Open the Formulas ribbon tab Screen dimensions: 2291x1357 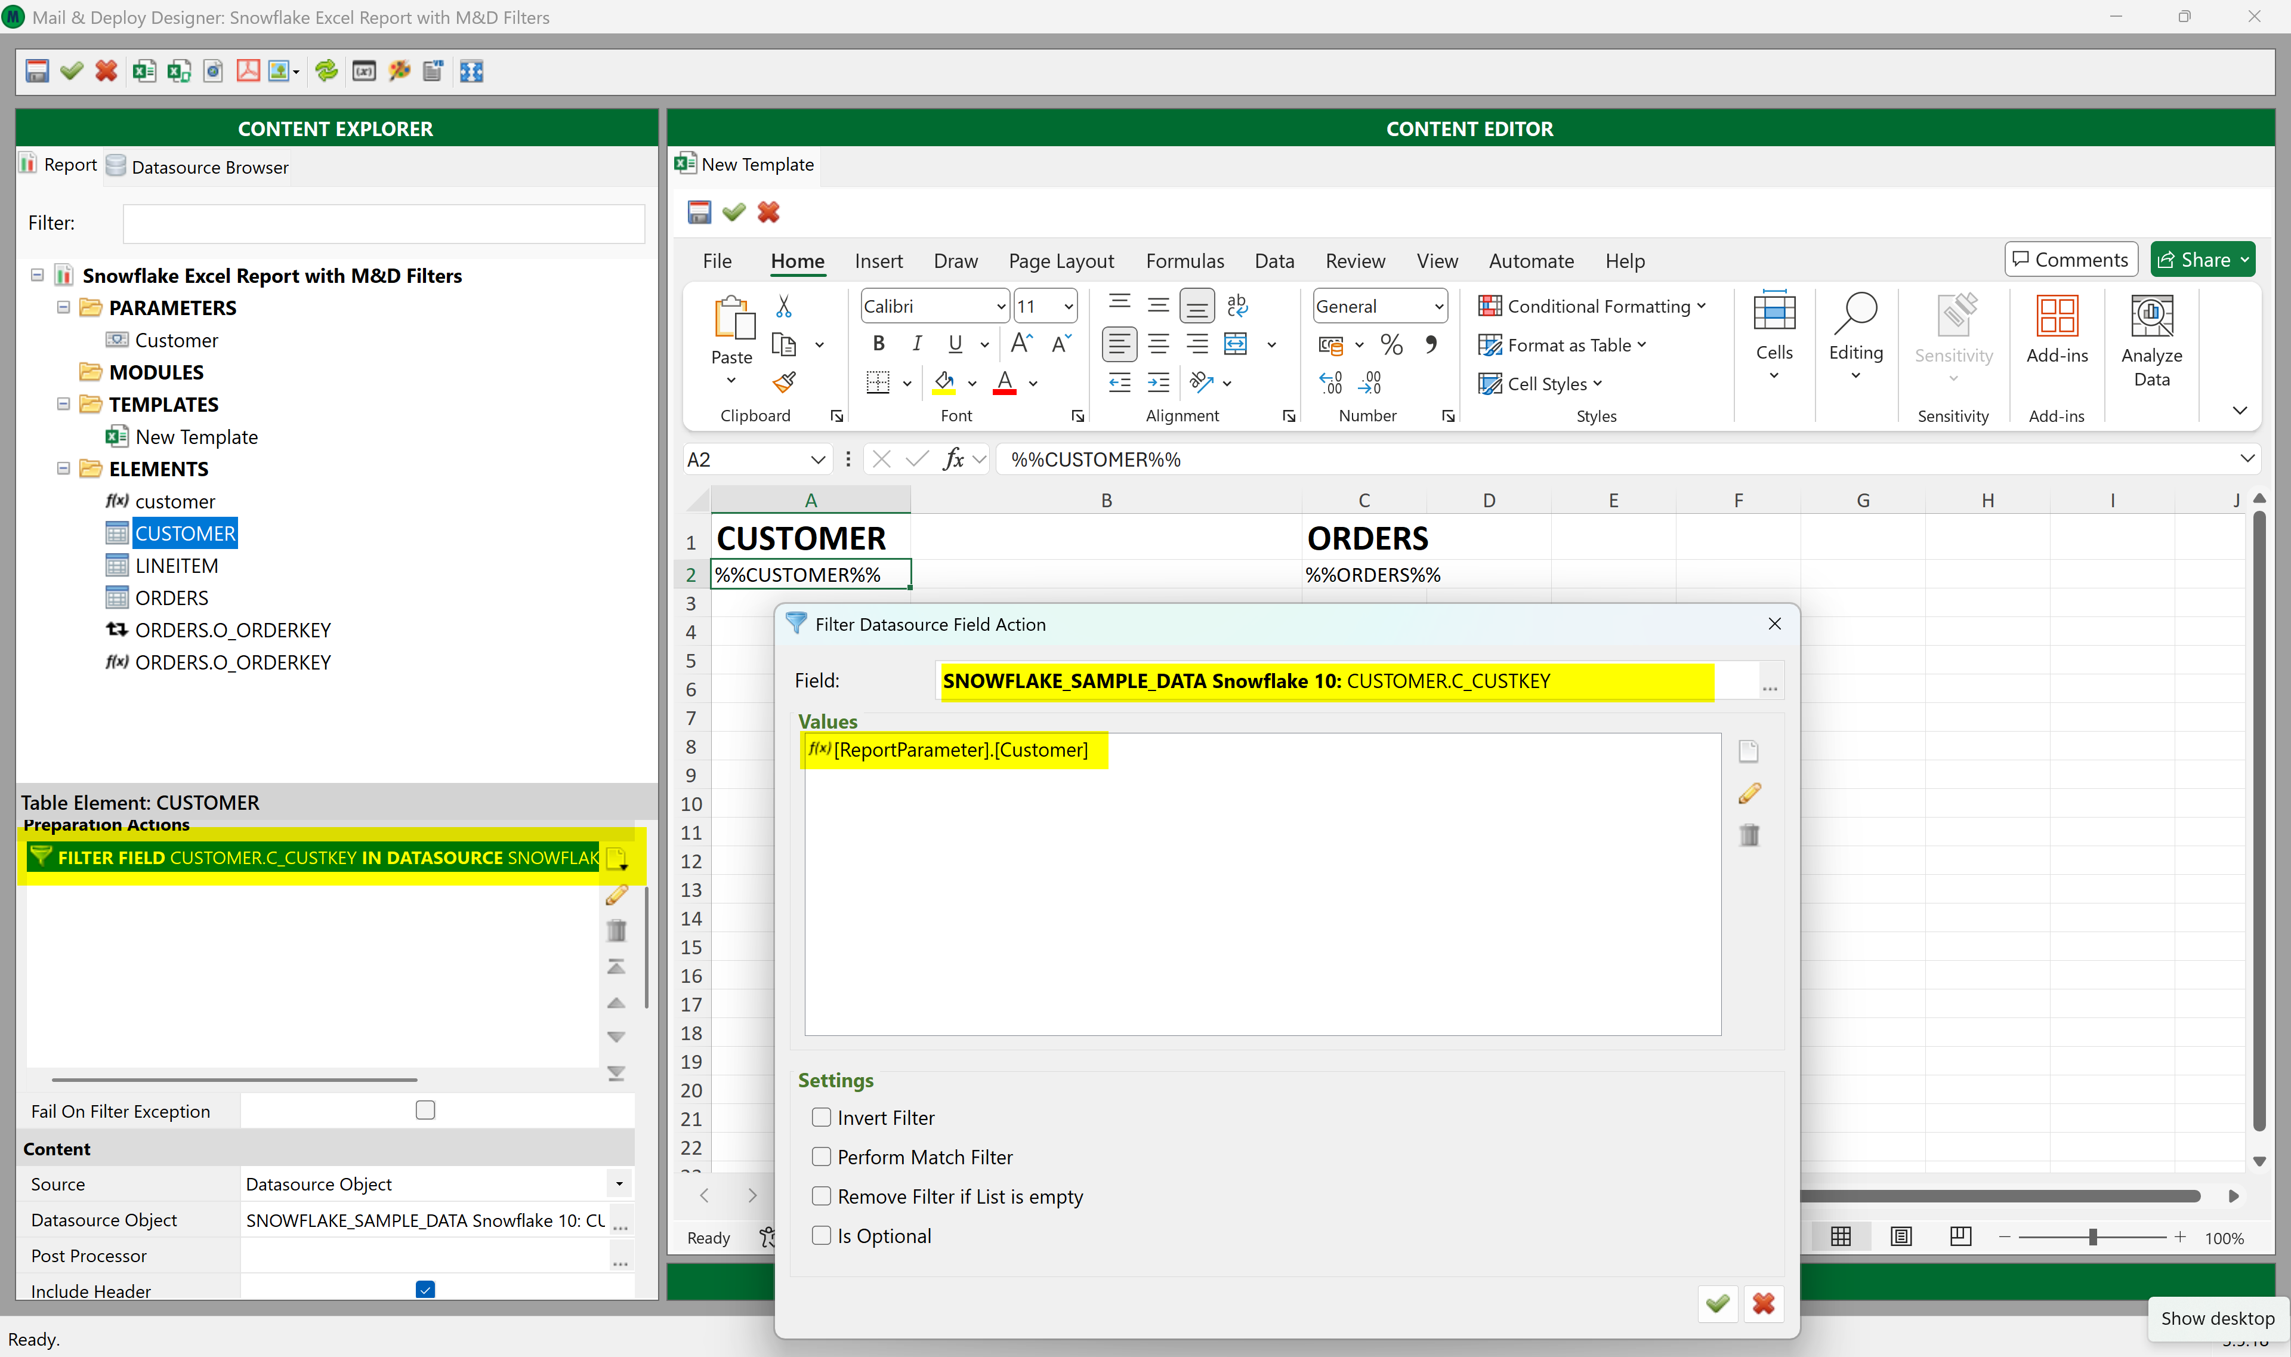point(1185,261)
